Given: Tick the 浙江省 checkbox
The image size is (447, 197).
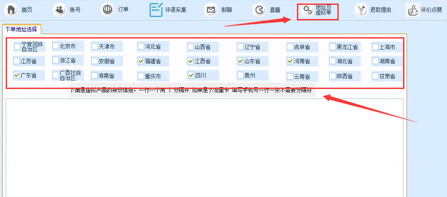Looking at the screenshot, I should coord(55,60).
